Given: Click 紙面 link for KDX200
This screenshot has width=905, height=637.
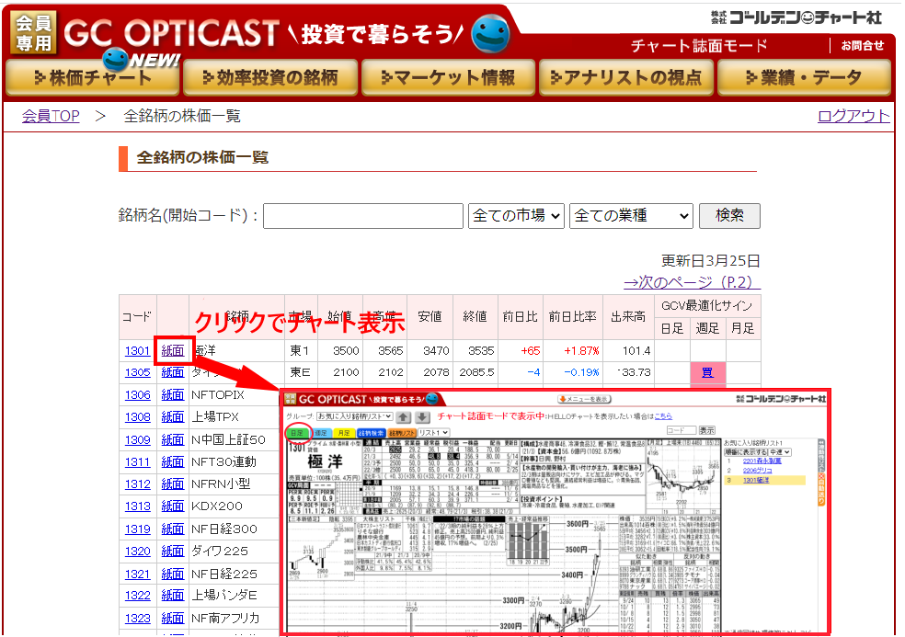Looking at the screenshot, I should pos(173,506).
